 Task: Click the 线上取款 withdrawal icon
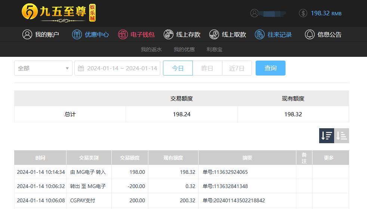pyautogui.click(x=214, y=34)
